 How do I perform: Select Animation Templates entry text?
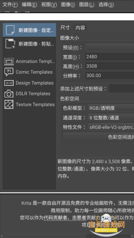[35, 62]
